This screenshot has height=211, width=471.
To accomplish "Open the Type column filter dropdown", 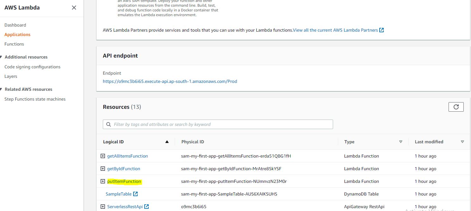I will [400, 142].
